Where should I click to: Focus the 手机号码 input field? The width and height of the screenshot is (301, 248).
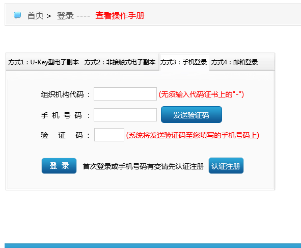pos(125,115)
